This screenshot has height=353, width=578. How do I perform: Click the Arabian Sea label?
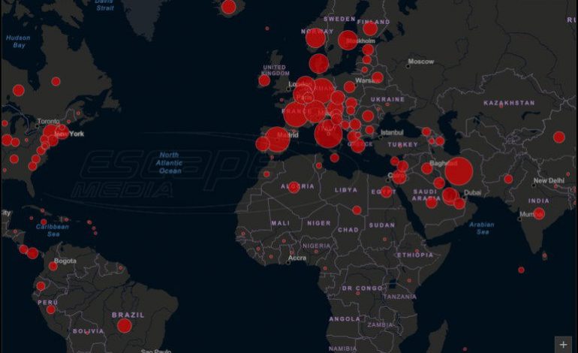(482, 228)
